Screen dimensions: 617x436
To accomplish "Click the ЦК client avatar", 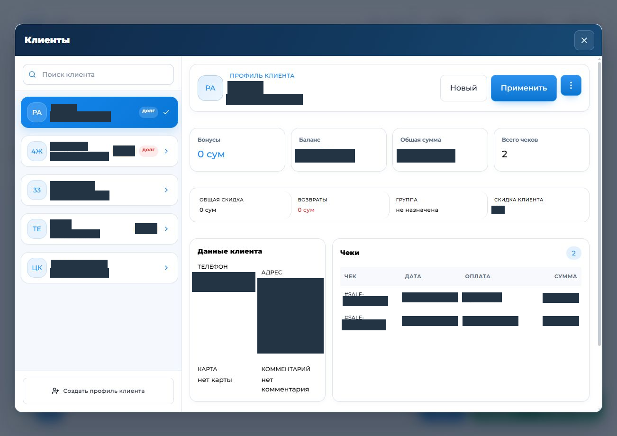I will click(37, 268).
